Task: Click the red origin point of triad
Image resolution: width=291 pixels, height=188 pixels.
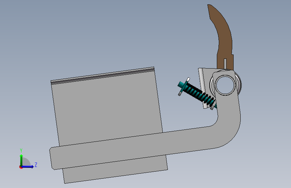Action: point(21,167)
